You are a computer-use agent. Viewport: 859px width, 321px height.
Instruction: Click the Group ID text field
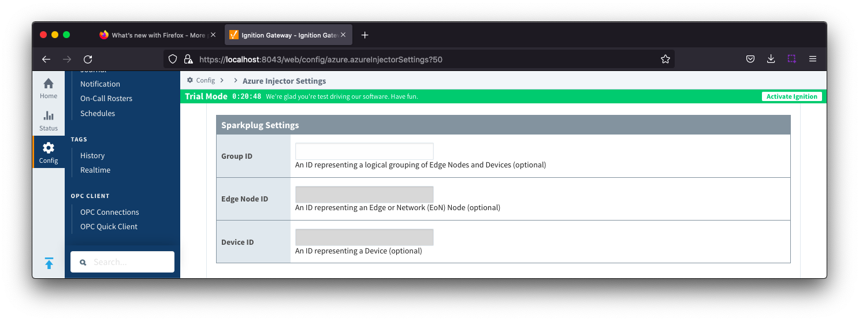[x=364, y=151]
